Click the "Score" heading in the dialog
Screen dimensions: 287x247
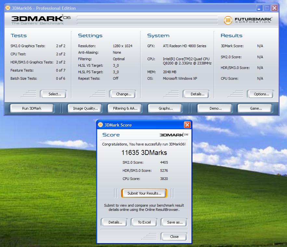point(111,135)
